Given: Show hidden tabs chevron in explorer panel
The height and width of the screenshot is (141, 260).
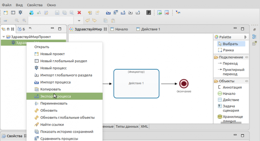Looking at the screenshot, I should (30, 29).
